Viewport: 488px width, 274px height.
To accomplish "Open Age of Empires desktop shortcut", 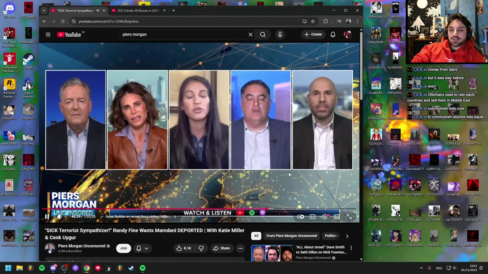I will point(29,88).
